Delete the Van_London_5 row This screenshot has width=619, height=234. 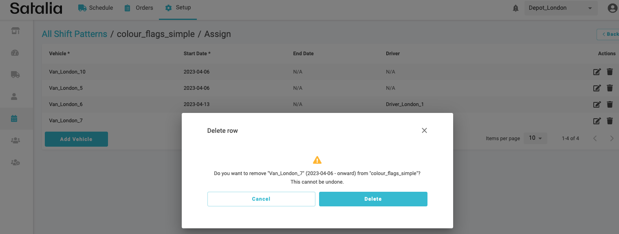coord(610,88)
